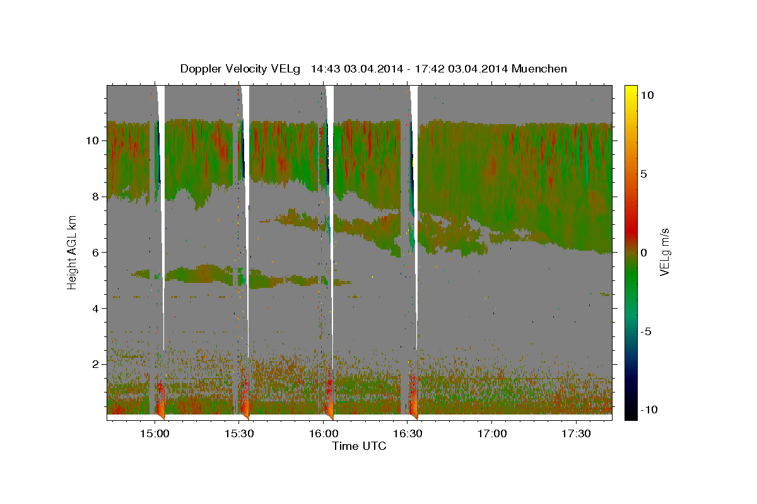Click the 17:30 time axis label
The width and height of the screenshot is (757, 504).
point(577,433)
